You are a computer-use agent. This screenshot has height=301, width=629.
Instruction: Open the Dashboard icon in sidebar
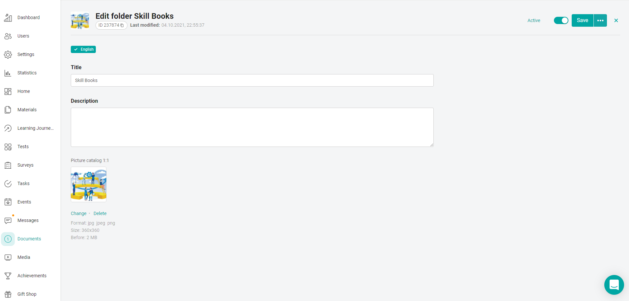coord(8,18)
